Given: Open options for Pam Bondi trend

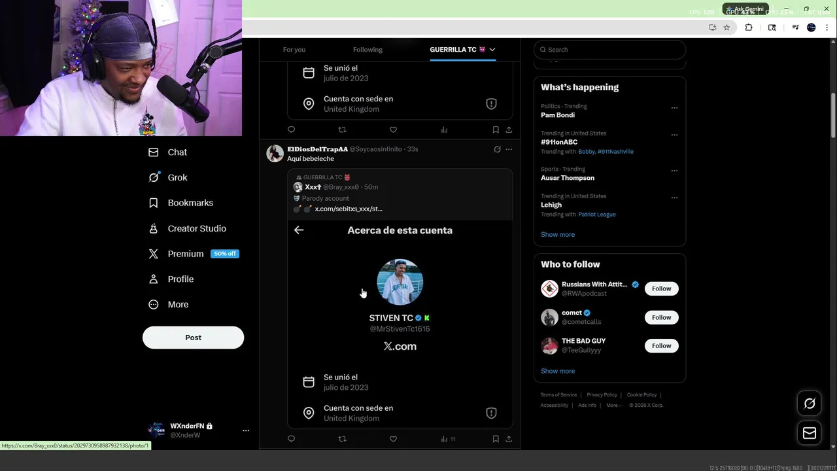Looking at the screenshot, I should 674,108.
